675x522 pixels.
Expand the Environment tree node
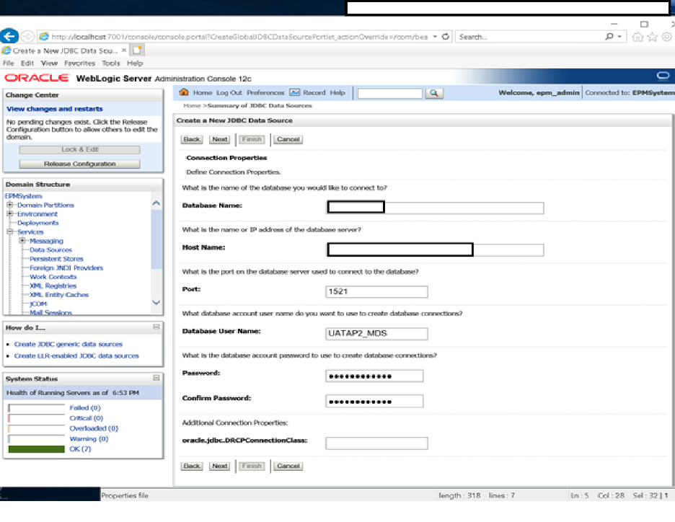pyautogui.click(x=10, y=213)
